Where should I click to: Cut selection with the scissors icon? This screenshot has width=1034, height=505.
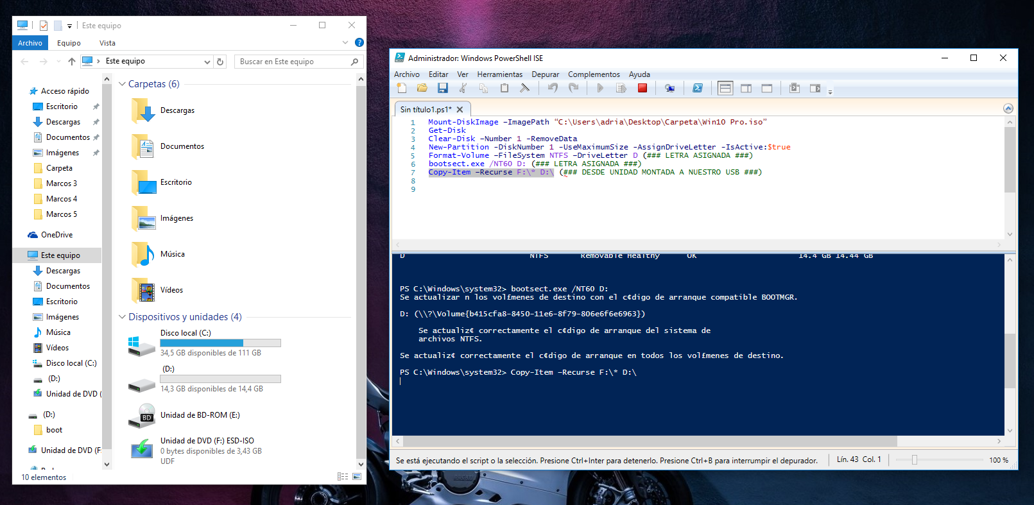[463, 88]
